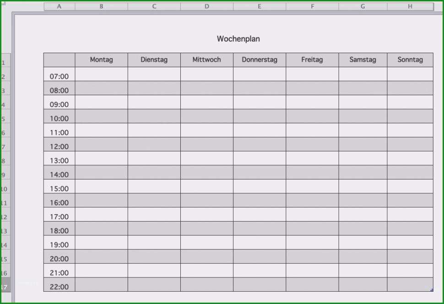This screenshot has width=444, height=304.
Task: Click the 08:00 time cell
Action: (59, 88)
